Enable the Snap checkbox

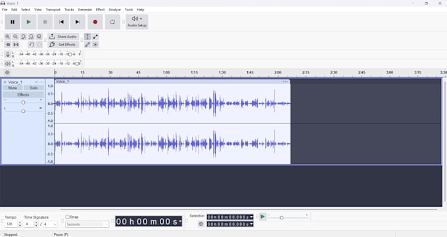click(68, 217)
